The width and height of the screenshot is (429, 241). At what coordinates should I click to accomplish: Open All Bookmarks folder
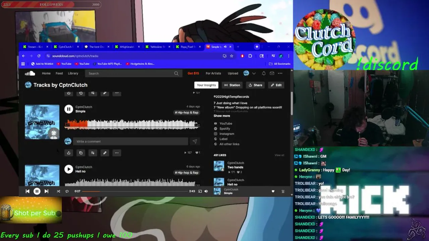pyautogui.click(x=280, y=64)
